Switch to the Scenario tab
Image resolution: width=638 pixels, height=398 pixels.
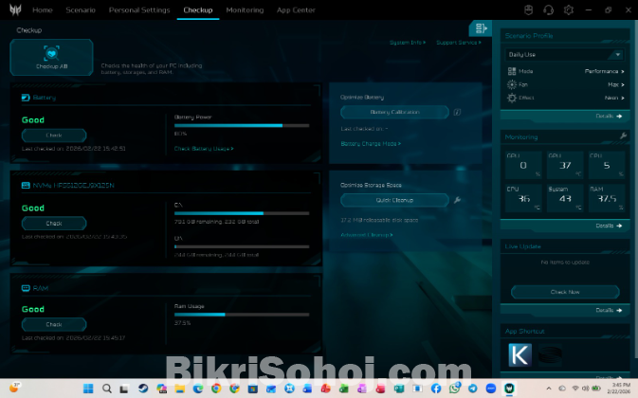[x=81, y=9]
